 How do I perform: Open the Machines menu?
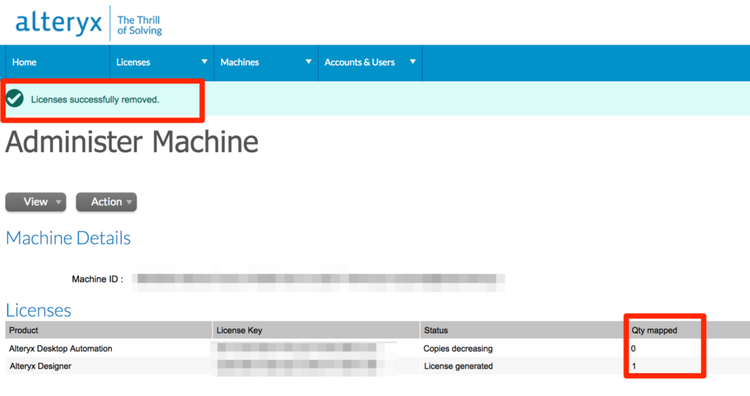pyautogui.click(x=240, y=62)
